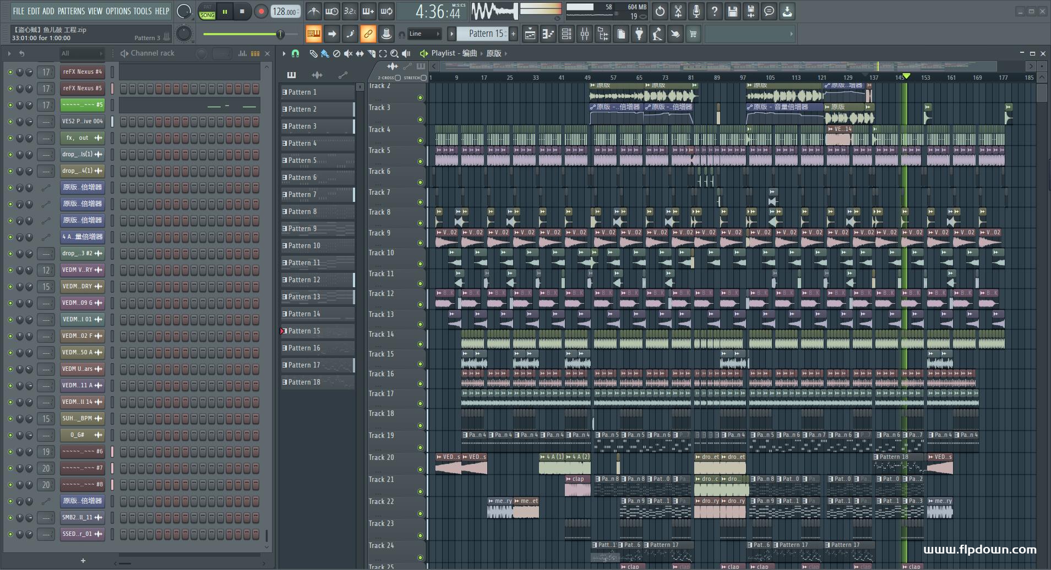Screen dimensions: 1051x570
Task: Stop playback with the stop button
Action: click(242, 12)
